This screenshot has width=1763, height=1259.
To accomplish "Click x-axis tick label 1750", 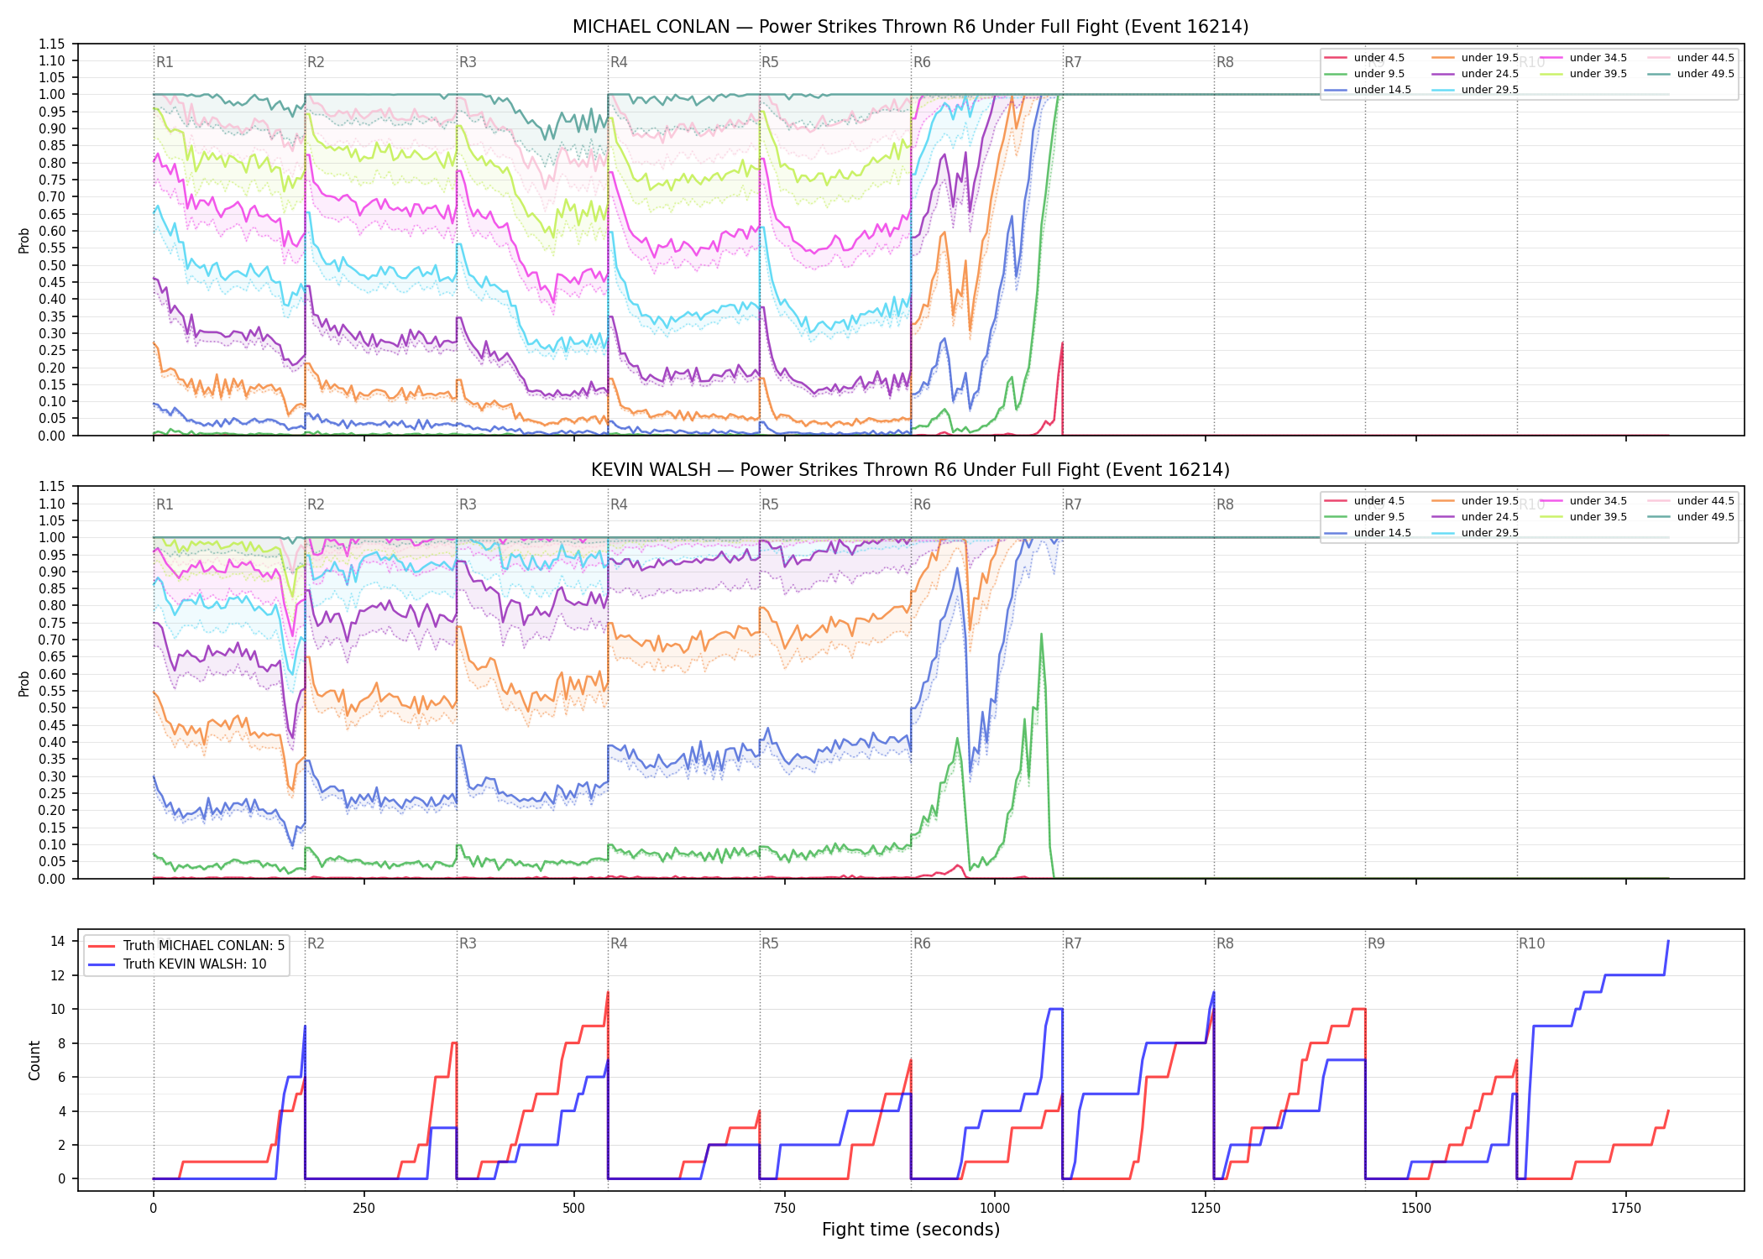I will (x=1626, y=1209).
